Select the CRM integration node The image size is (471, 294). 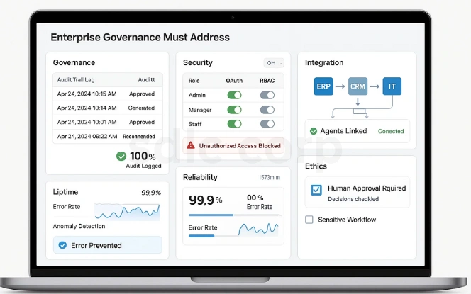tap(358, 88)
